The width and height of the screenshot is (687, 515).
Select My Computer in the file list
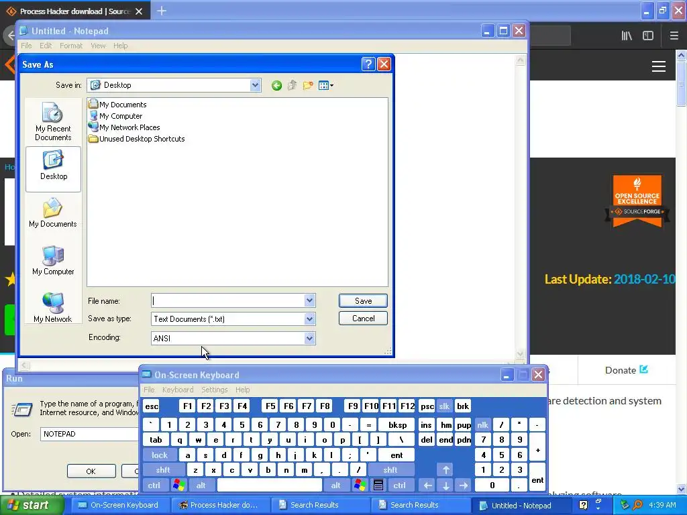(115, 115)
